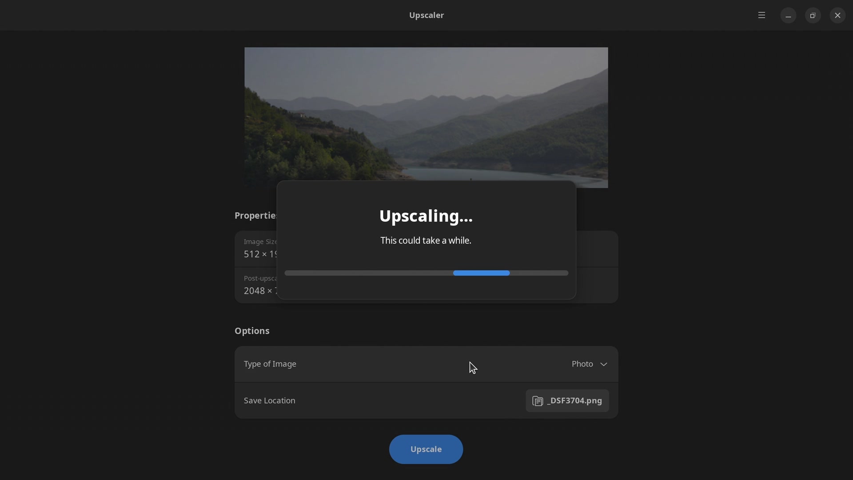Screen dimensions: 853x480
Task: Open the Type of Image Photo dropdown
Action: pyautogui.click(x=426, y=364)
